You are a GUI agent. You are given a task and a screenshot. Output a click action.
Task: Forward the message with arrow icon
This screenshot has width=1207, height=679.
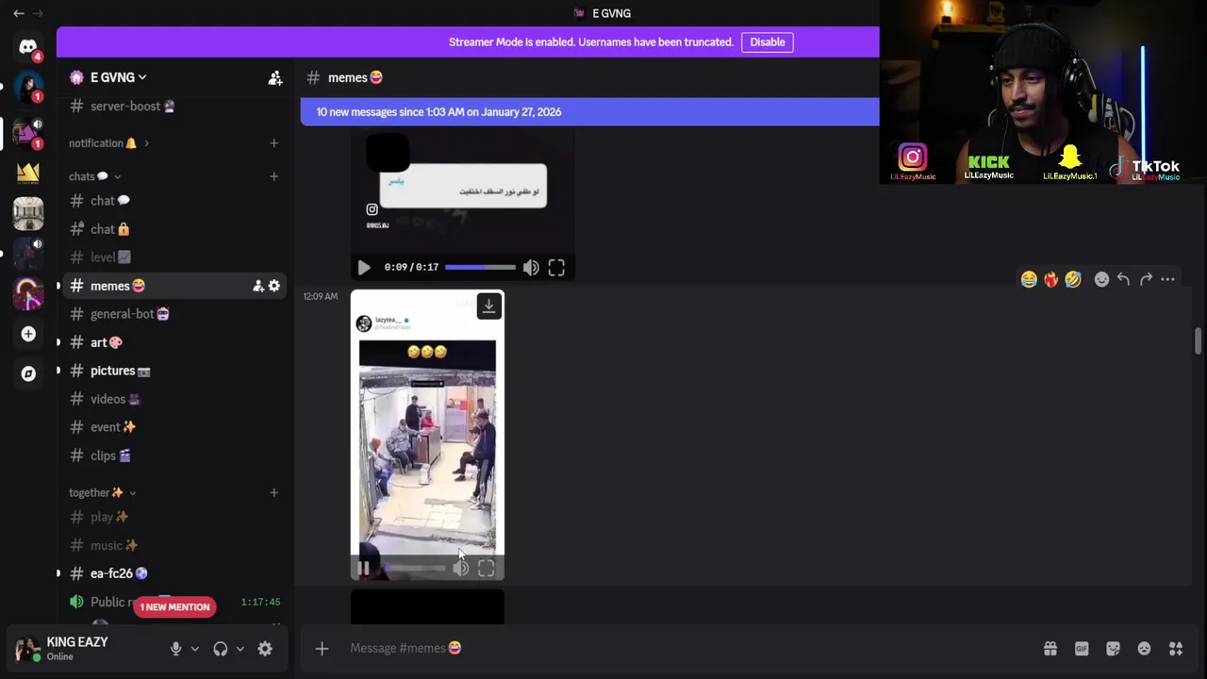[1146, 279]
